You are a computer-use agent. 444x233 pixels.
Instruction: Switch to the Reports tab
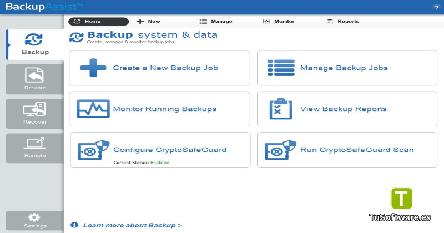click(x=342, y=21)
